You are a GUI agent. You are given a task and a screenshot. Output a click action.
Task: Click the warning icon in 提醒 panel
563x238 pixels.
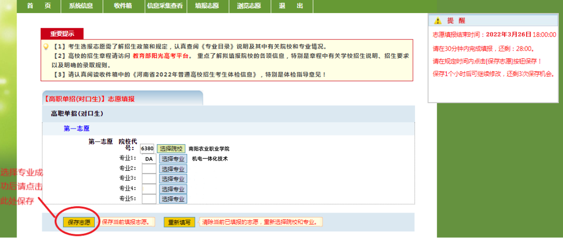(438, 21)
